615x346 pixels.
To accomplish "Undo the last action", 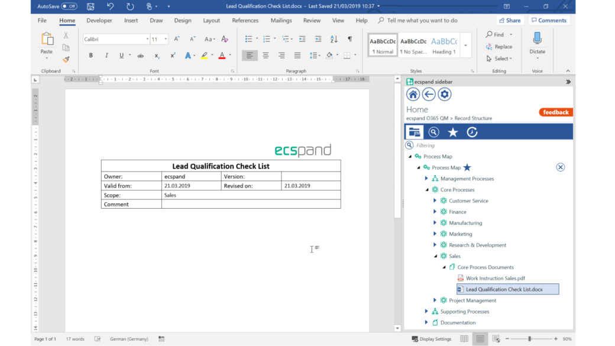I will 111,7.
